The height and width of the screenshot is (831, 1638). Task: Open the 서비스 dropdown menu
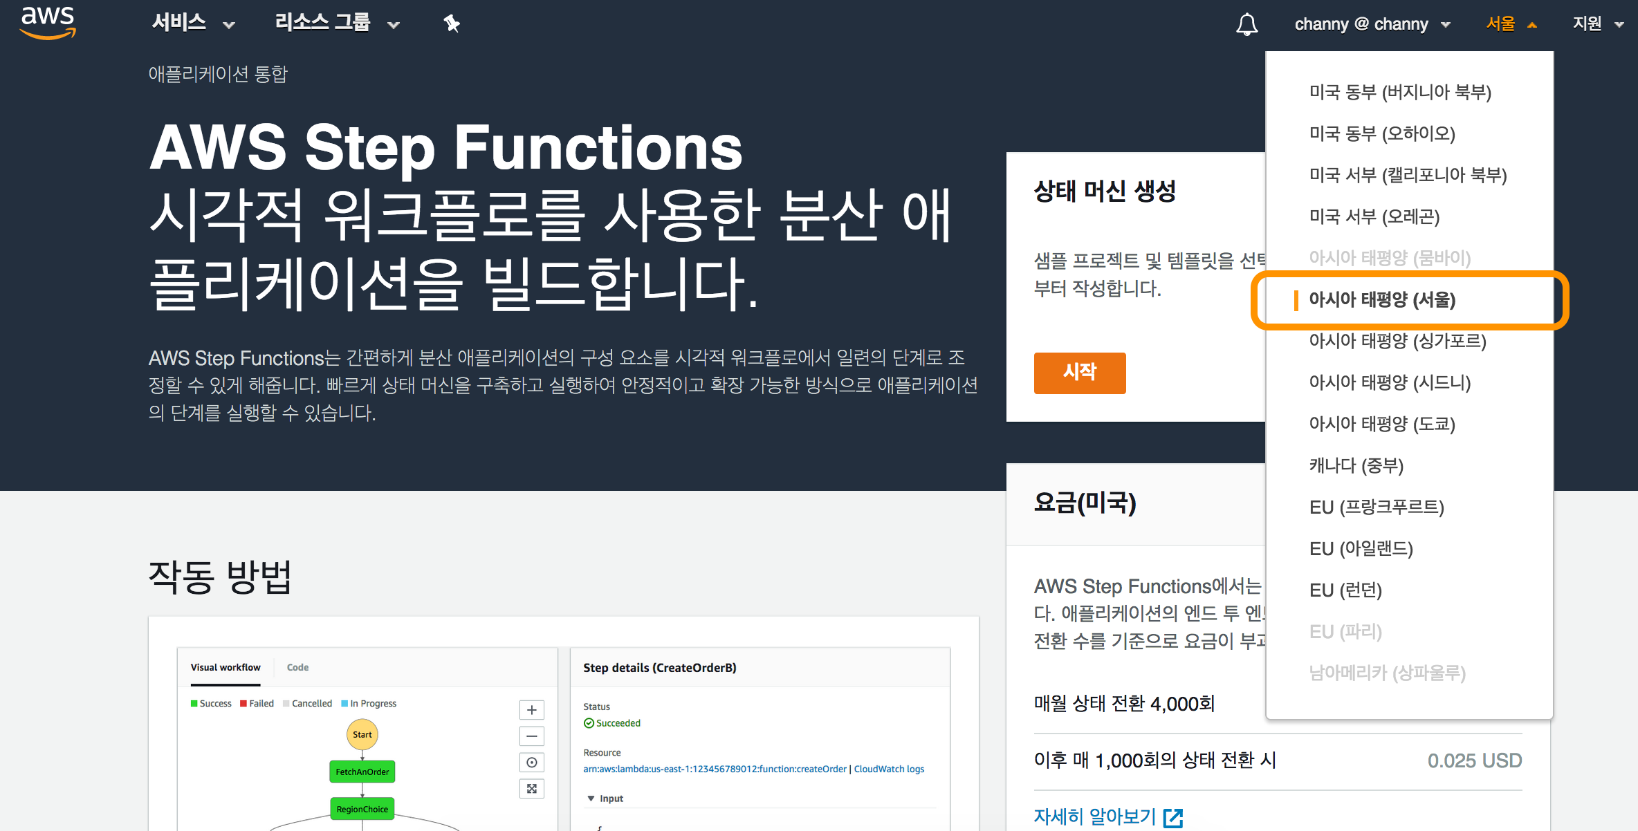(x=193, y=24)
